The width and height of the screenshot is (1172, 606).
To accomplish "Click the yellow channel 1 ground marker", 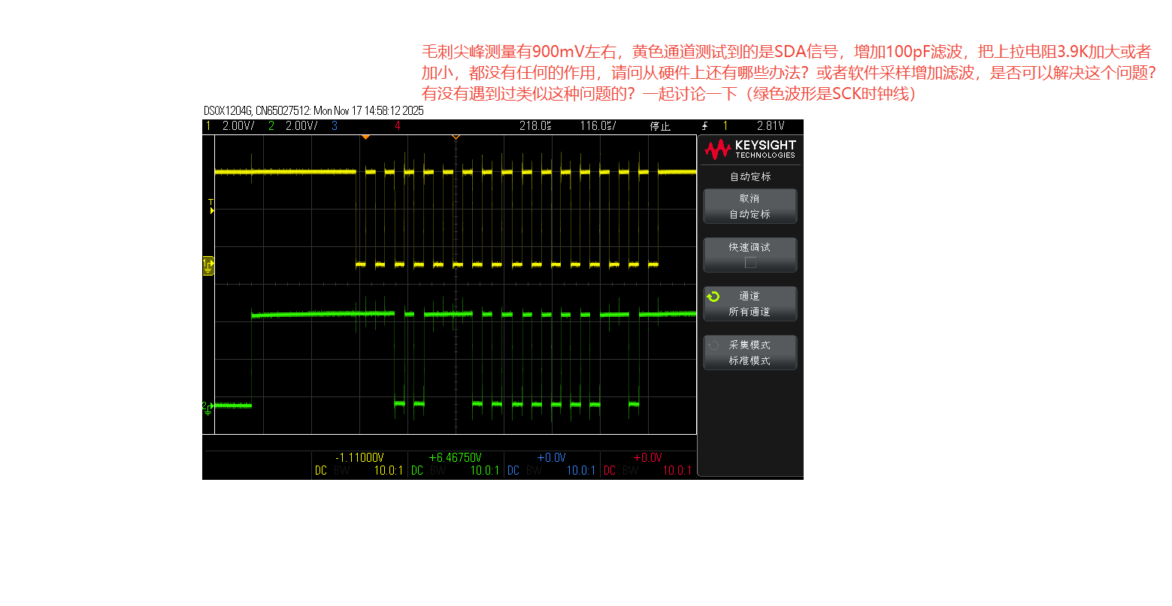I will click(208, 265).
